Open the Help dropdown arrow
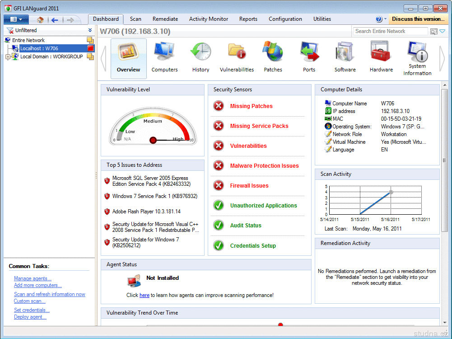This screenshot has height=339, width=452. click(386, 19)
